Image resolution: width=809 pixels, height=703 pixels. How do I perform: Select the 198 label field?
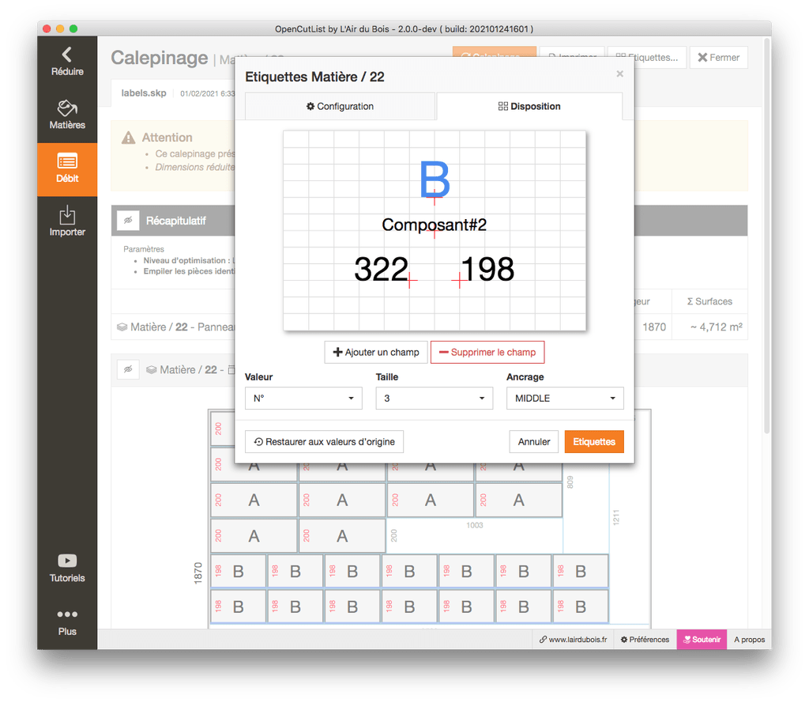coord(487,269)
